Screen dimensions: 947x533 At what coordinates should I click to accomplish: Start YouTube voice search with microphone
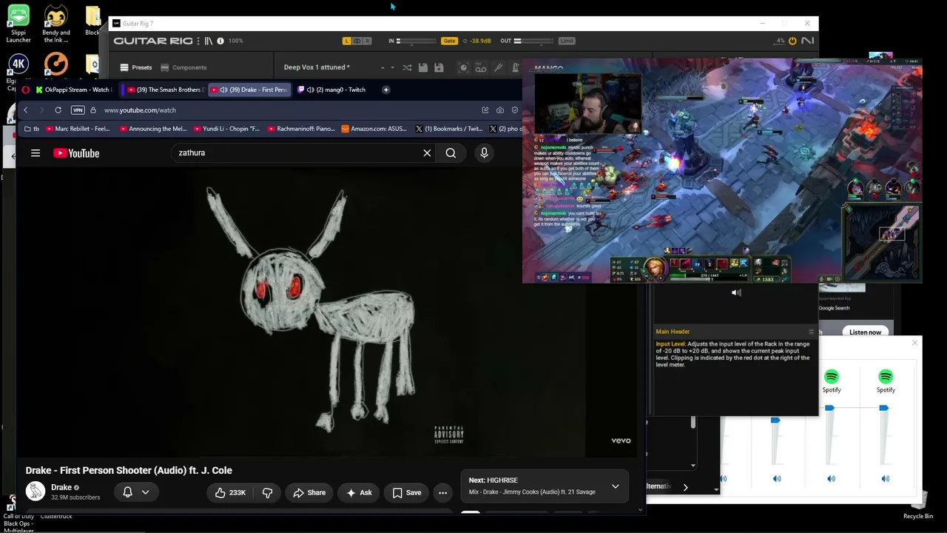[485, 153]
